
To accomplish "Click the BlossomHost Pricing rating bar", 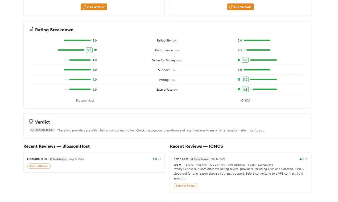I will [77, 79].
